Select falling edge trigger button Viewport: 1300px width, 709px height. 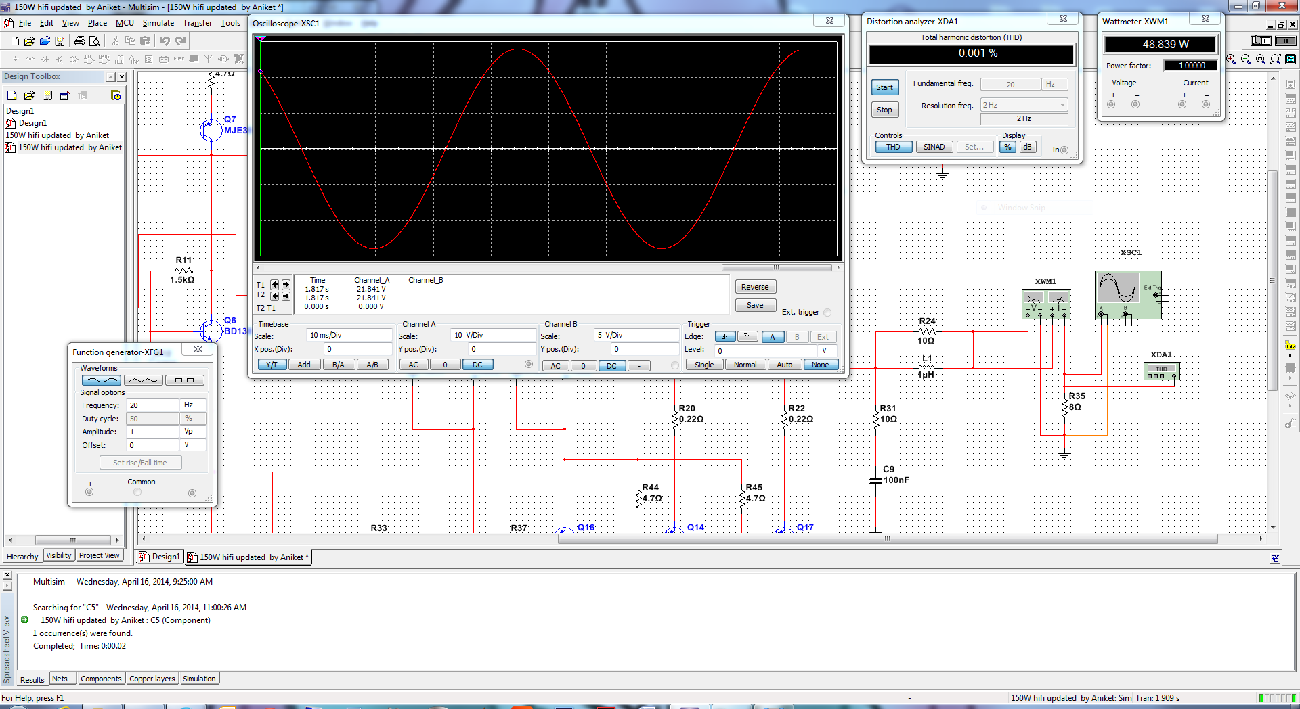click(747, 337)
